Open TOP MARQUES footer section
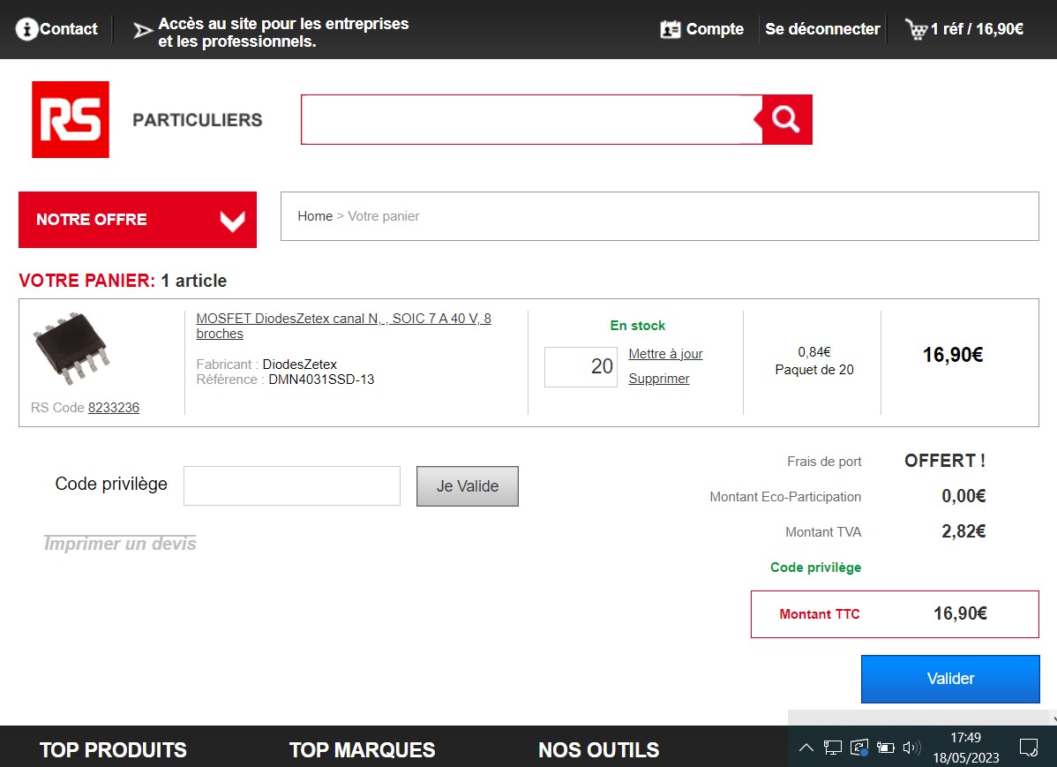The width and height of the screenshot is (1057, 767). pos(362,750)
